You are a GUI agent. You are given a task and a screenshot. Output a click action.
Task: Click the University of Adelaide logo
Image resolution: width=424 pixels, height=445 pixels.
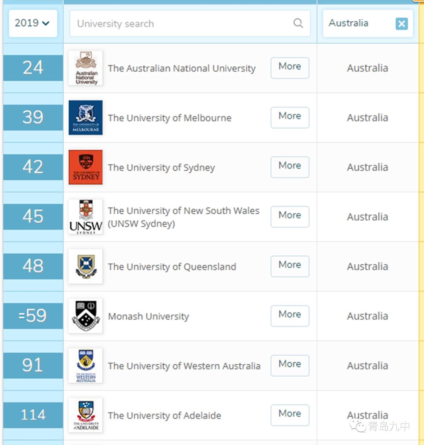tap(86, 415)
